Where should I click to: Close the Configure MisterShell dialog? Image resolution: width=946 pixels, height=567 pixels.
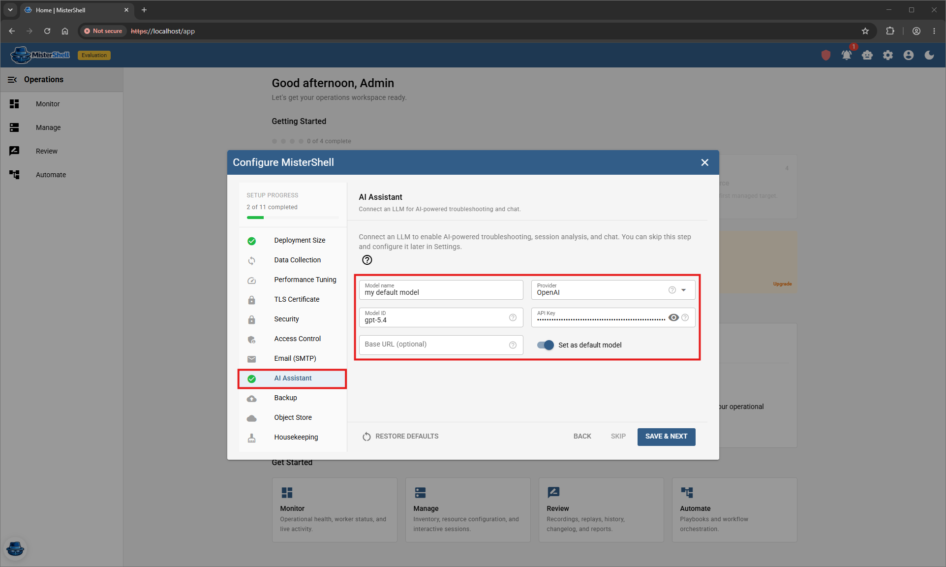[704, 162]
